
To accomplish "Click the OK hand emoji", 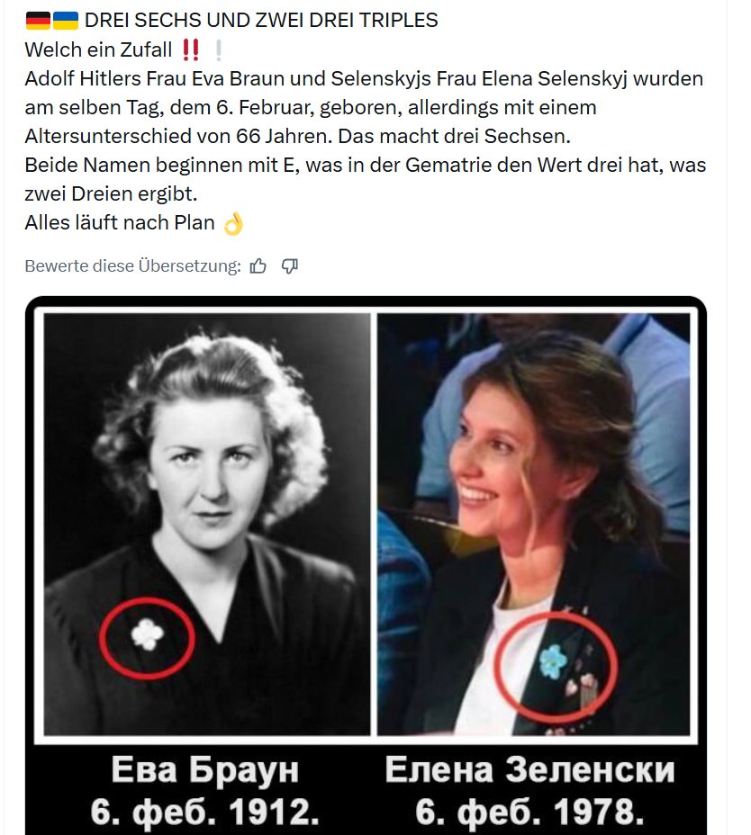I will click(233, 224).
